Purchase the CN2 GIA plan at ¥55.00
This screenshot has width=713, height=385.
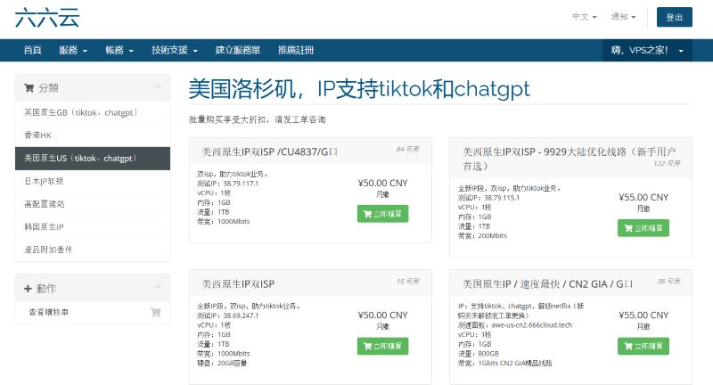point(643,345)
